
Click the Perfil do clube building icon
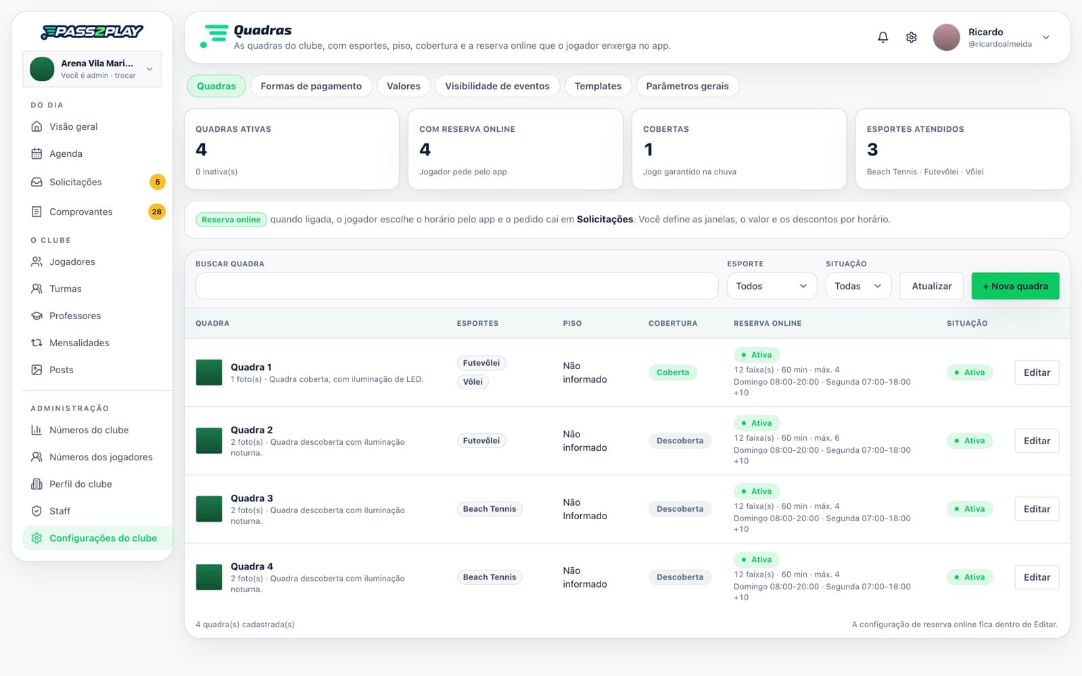tap(37, 484)
